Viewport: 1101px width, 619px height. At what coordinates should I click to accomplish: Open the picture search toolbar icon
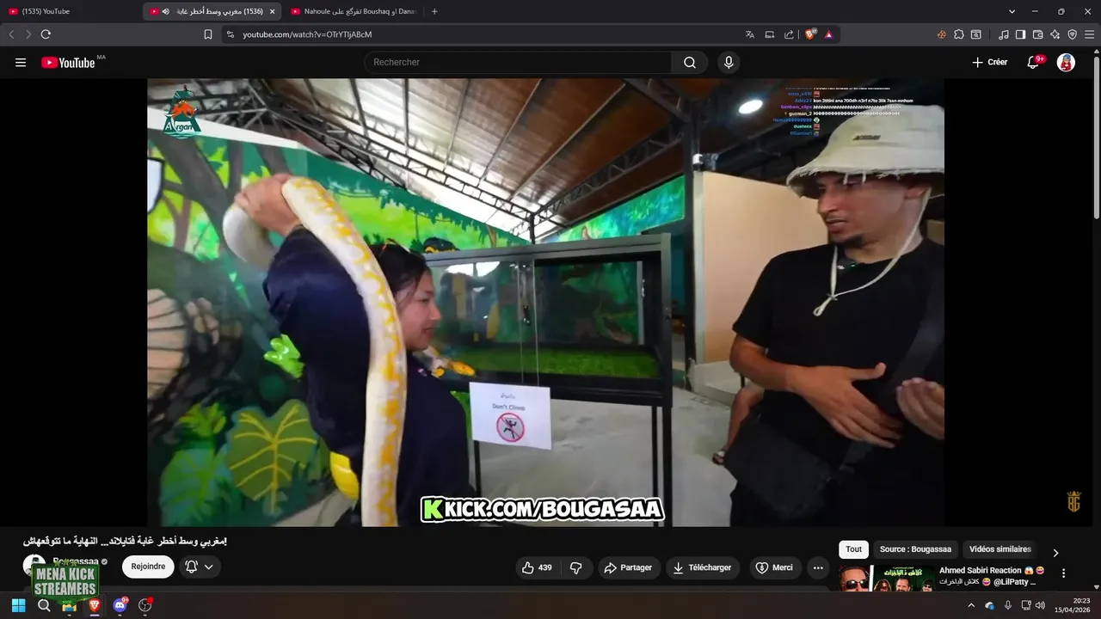976,34
